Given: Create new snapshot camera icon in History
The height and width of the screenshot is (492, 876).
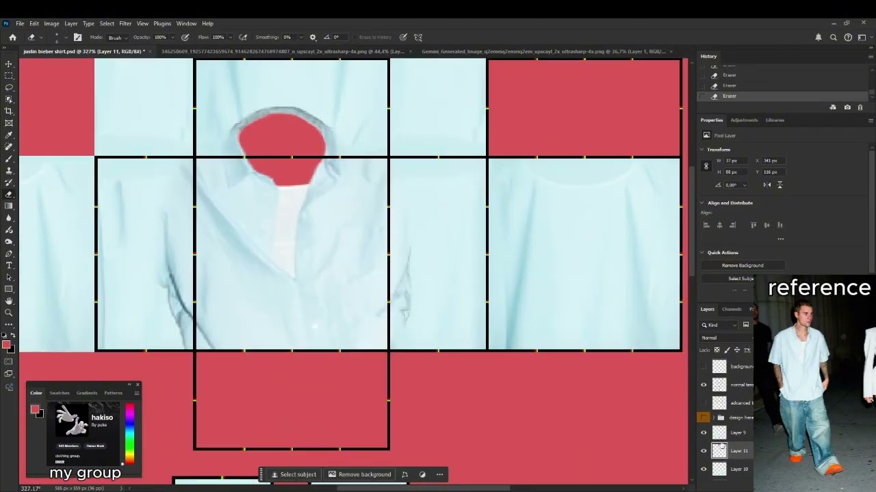Looking at the screenshot, I should [847, 107].
